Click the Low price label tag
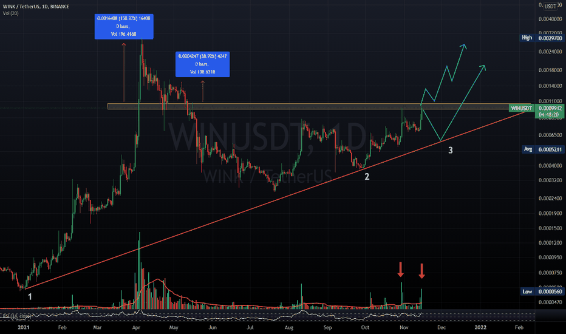The width and height of the screenshot is (566, 334). click(527, 291)
